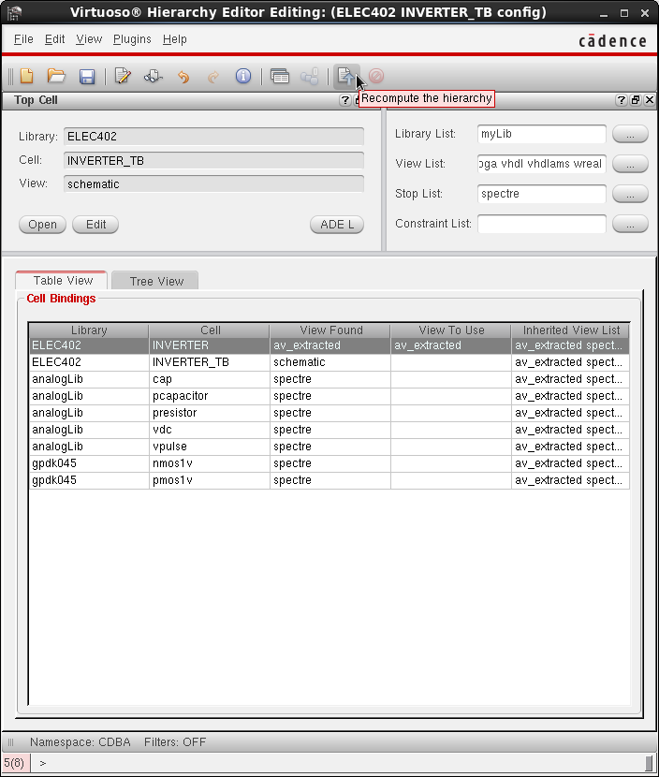Click the Cell column header
Screen dimensions: 659x777
(210, 330)
